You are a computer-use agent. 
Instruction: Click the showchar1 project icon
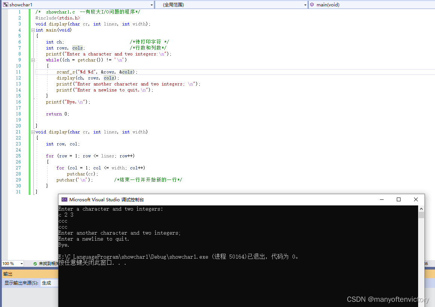6,5
